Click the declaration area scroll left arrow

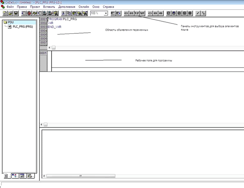(x=49, y=48)
